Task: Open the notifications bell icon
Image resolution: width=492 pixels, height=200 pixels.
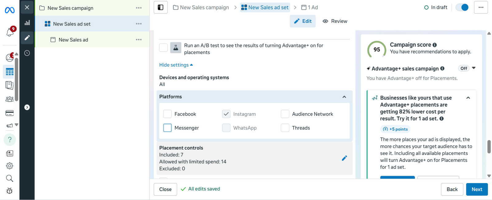Action: [10, 32]
